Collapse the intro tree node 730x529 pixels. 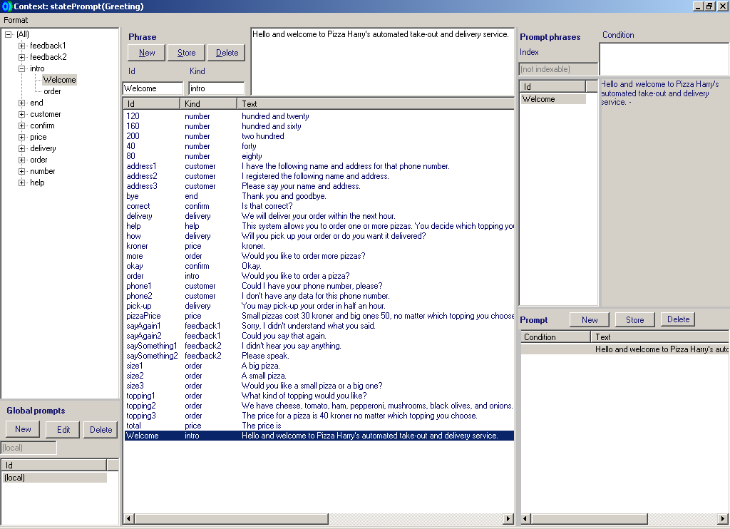click(x=21, y=68)
